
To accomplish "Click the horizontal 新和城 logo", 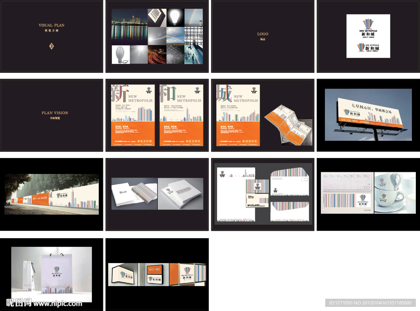I will tap(368, 47).
